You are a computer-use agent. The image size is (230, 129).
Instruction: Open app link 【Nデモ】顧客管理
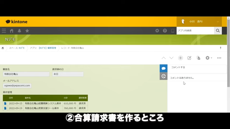coord(47,48)
